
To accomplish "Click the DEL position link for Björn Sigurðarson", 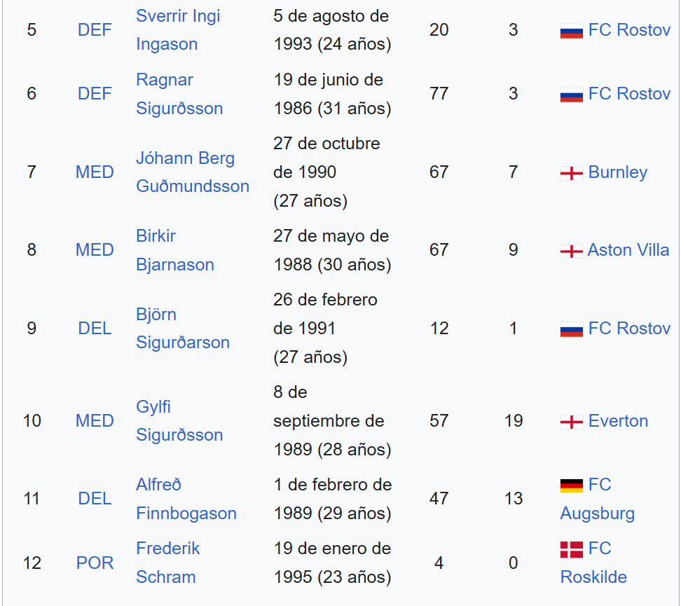I will pos(95,329).
